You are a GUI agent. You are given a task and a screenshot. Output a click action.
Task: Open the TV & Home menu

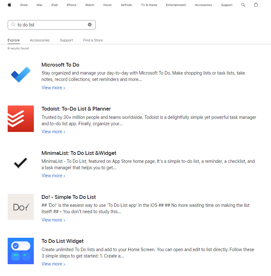point(149,5)
